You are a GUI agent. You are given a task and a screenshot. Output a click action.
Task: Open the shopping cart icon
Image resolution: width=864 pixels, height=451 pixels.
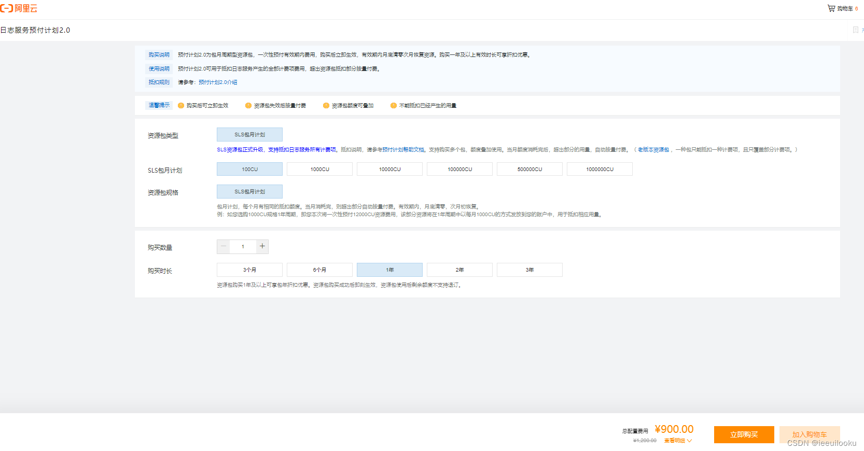[831, 8]
